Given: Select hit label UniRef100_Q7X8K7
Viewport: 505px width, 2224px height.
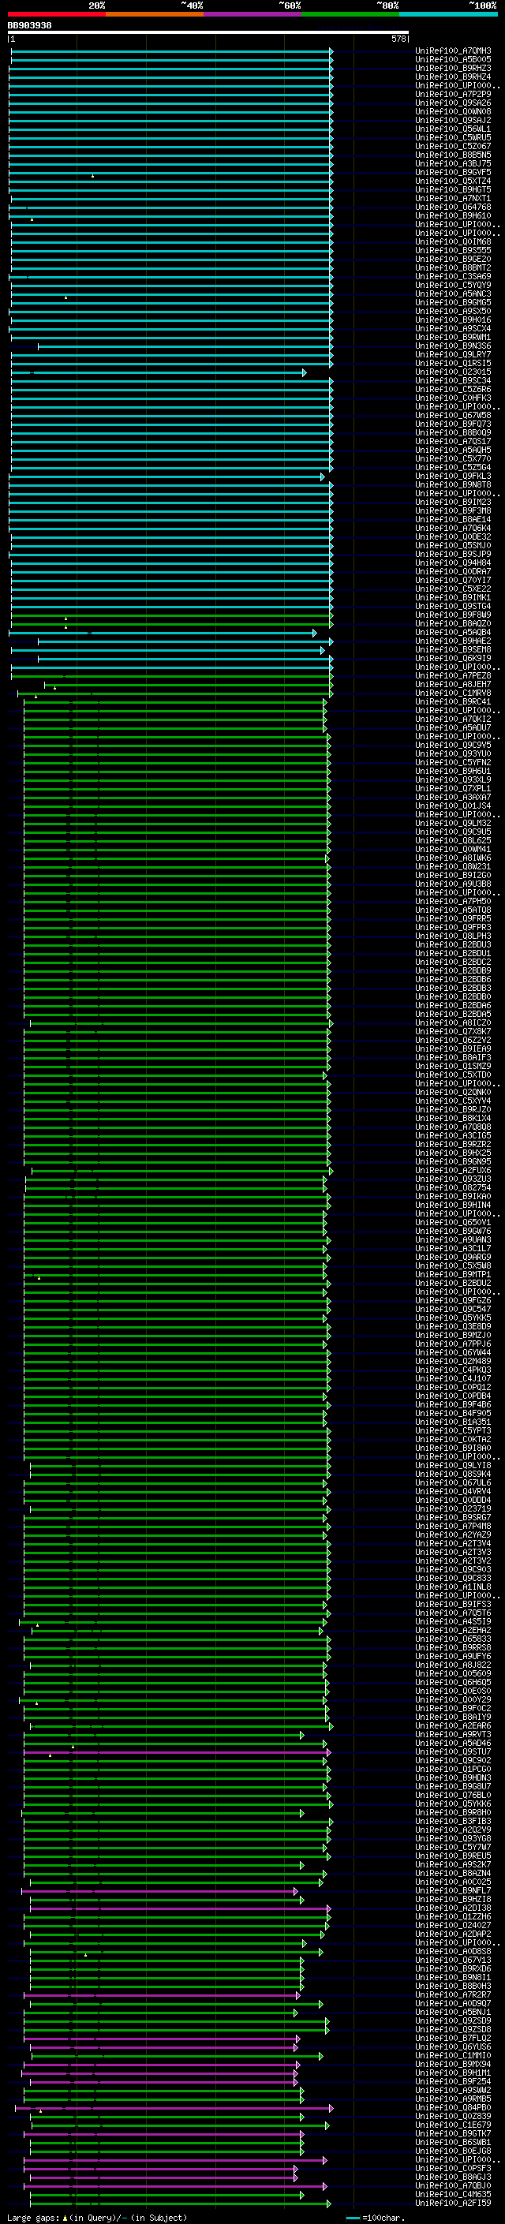Looking at the screenshot, I should (453, 1032).
